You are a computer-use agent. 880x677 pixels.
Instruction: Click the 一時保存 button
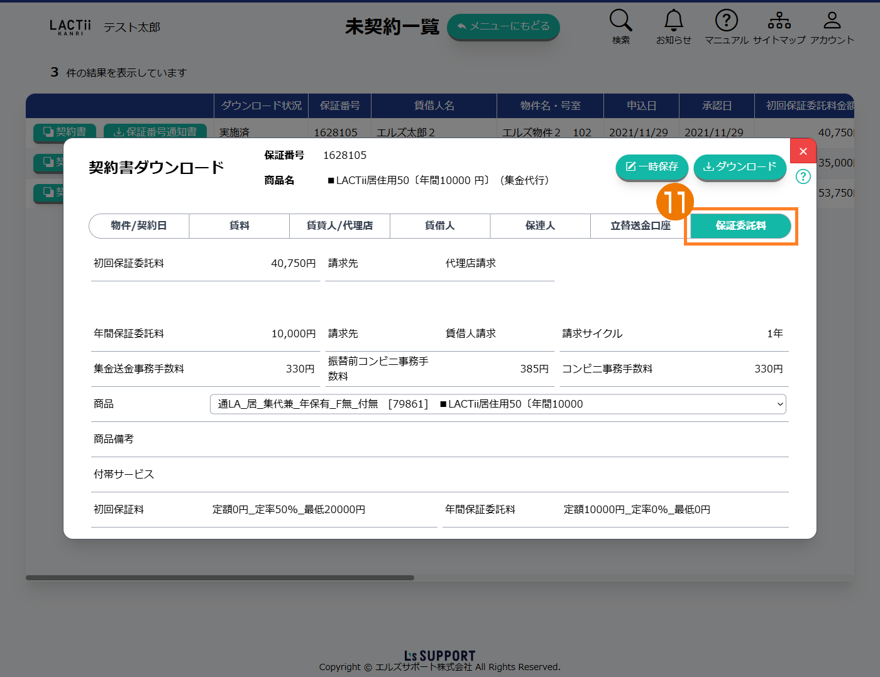click(x=652, y=166)
